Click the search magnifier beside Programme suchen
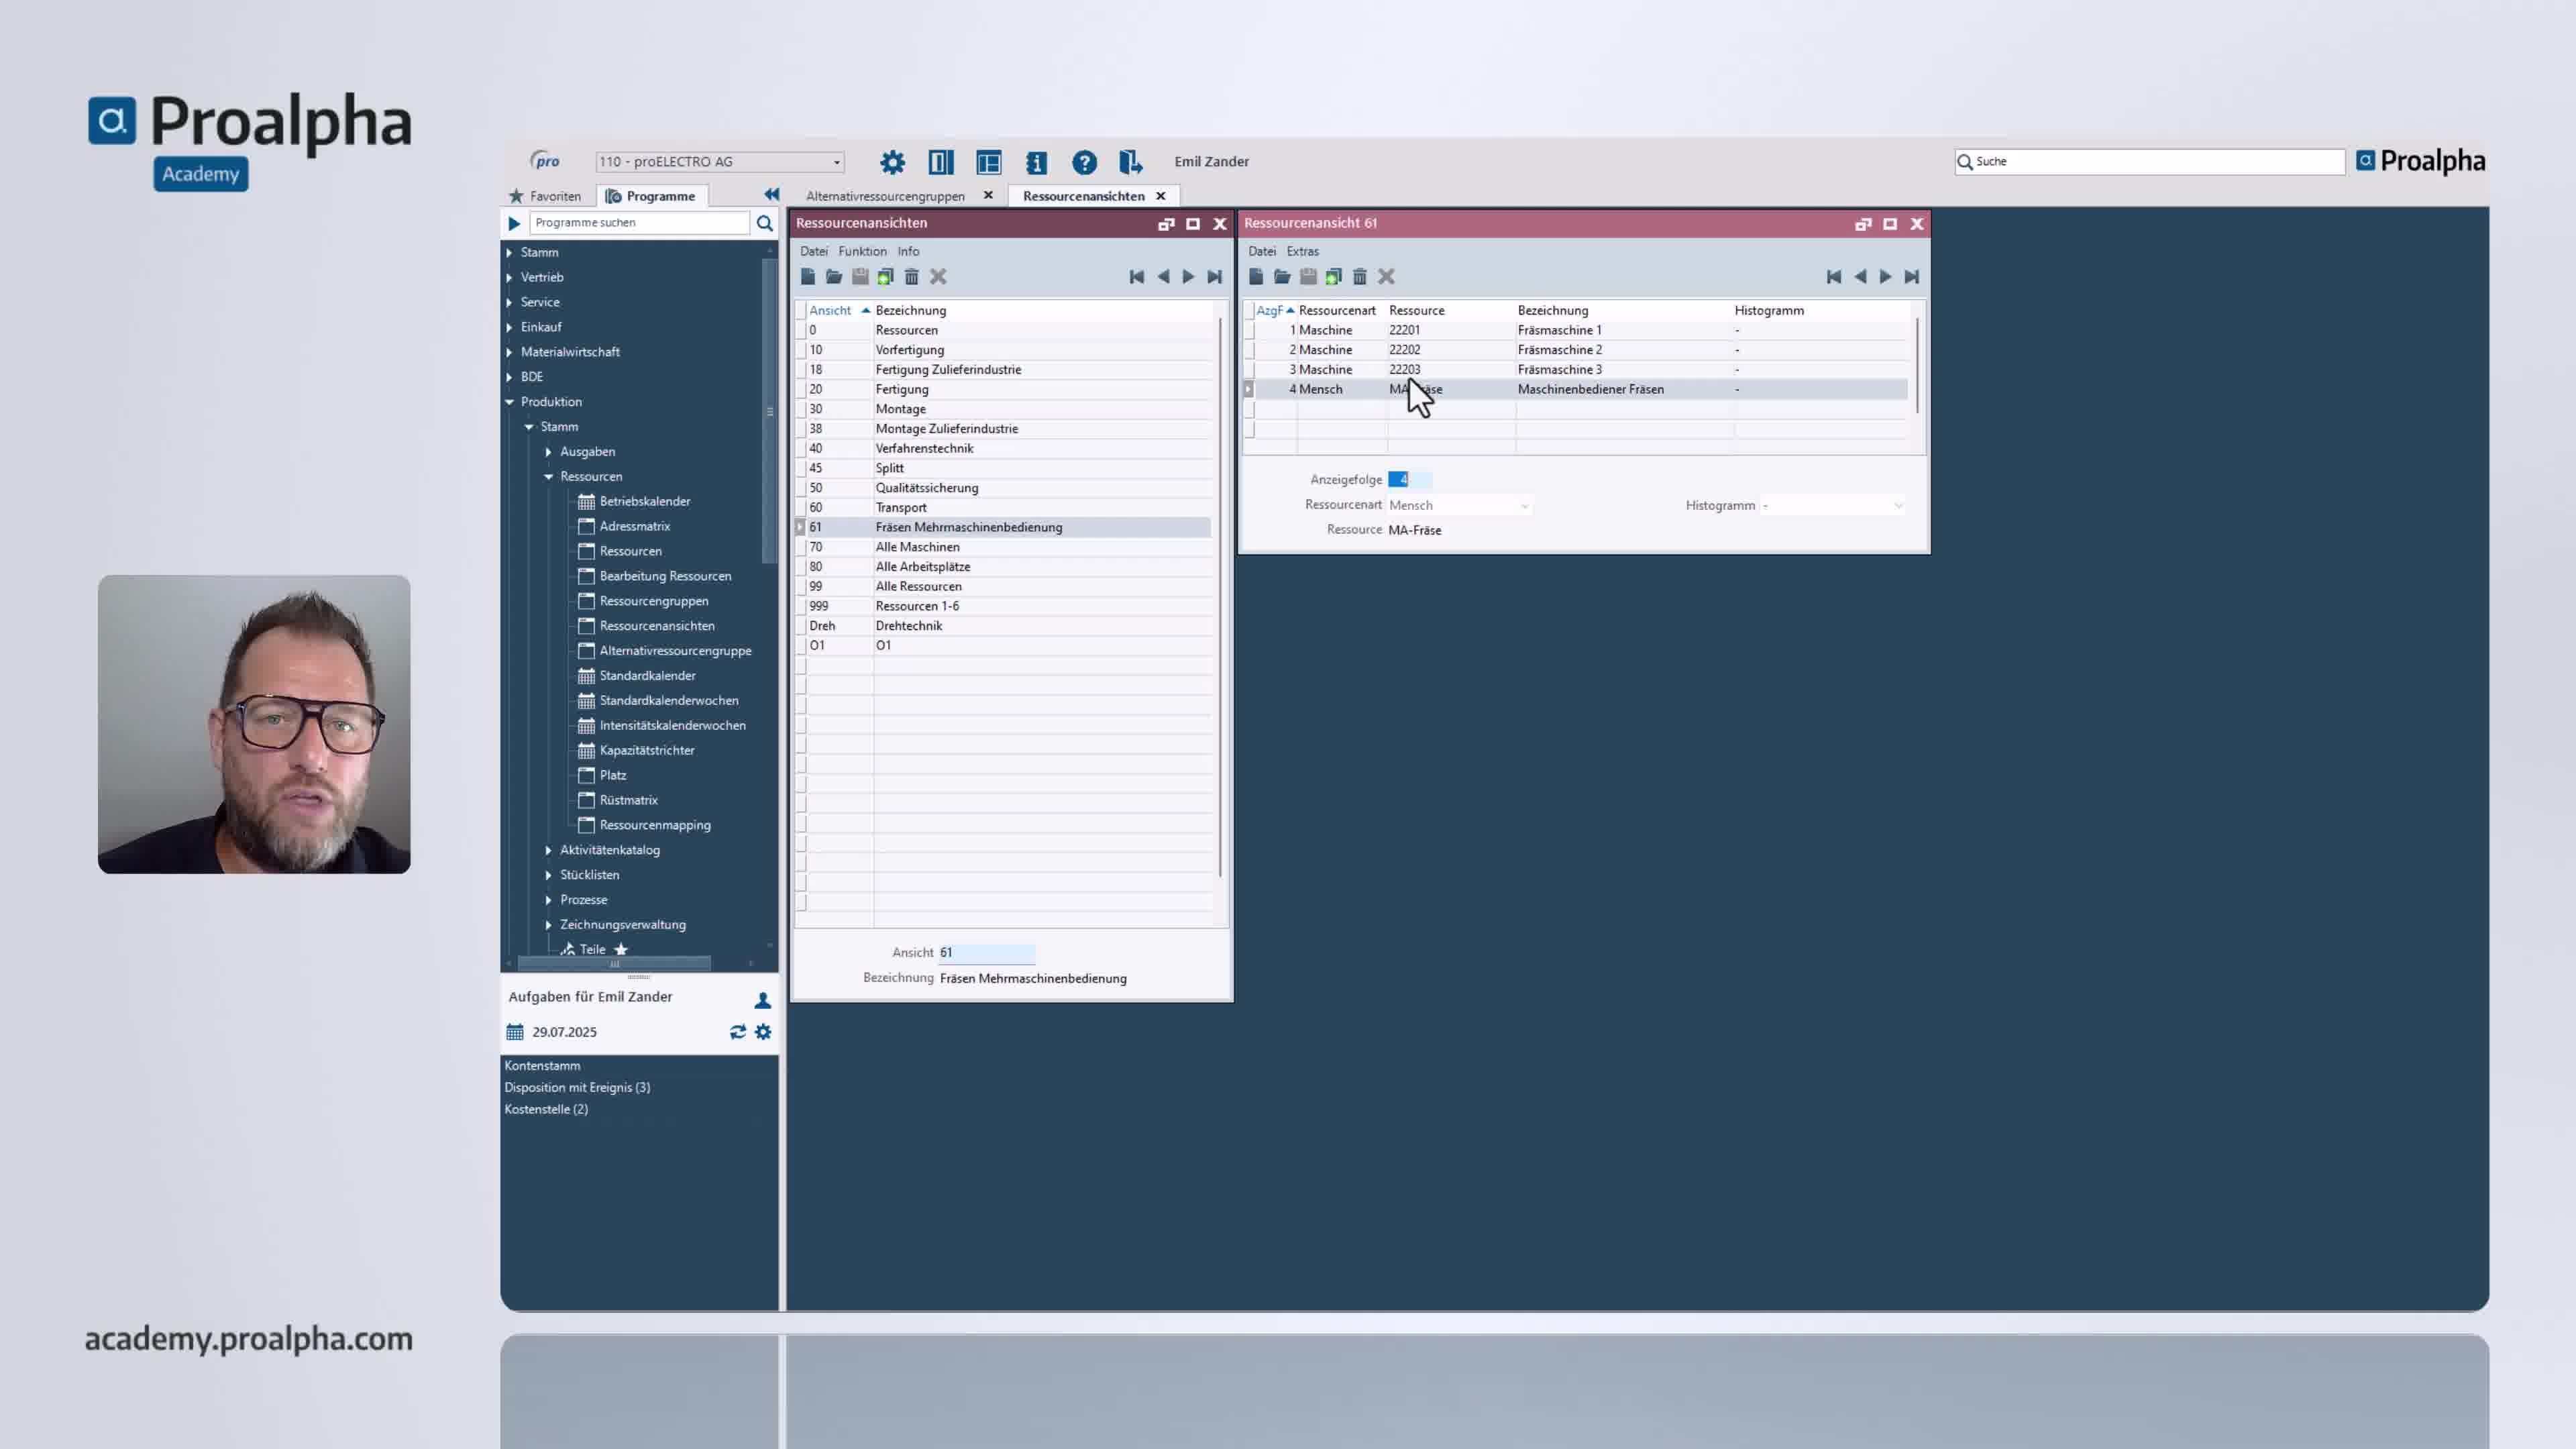 click(x=764, y=222)
